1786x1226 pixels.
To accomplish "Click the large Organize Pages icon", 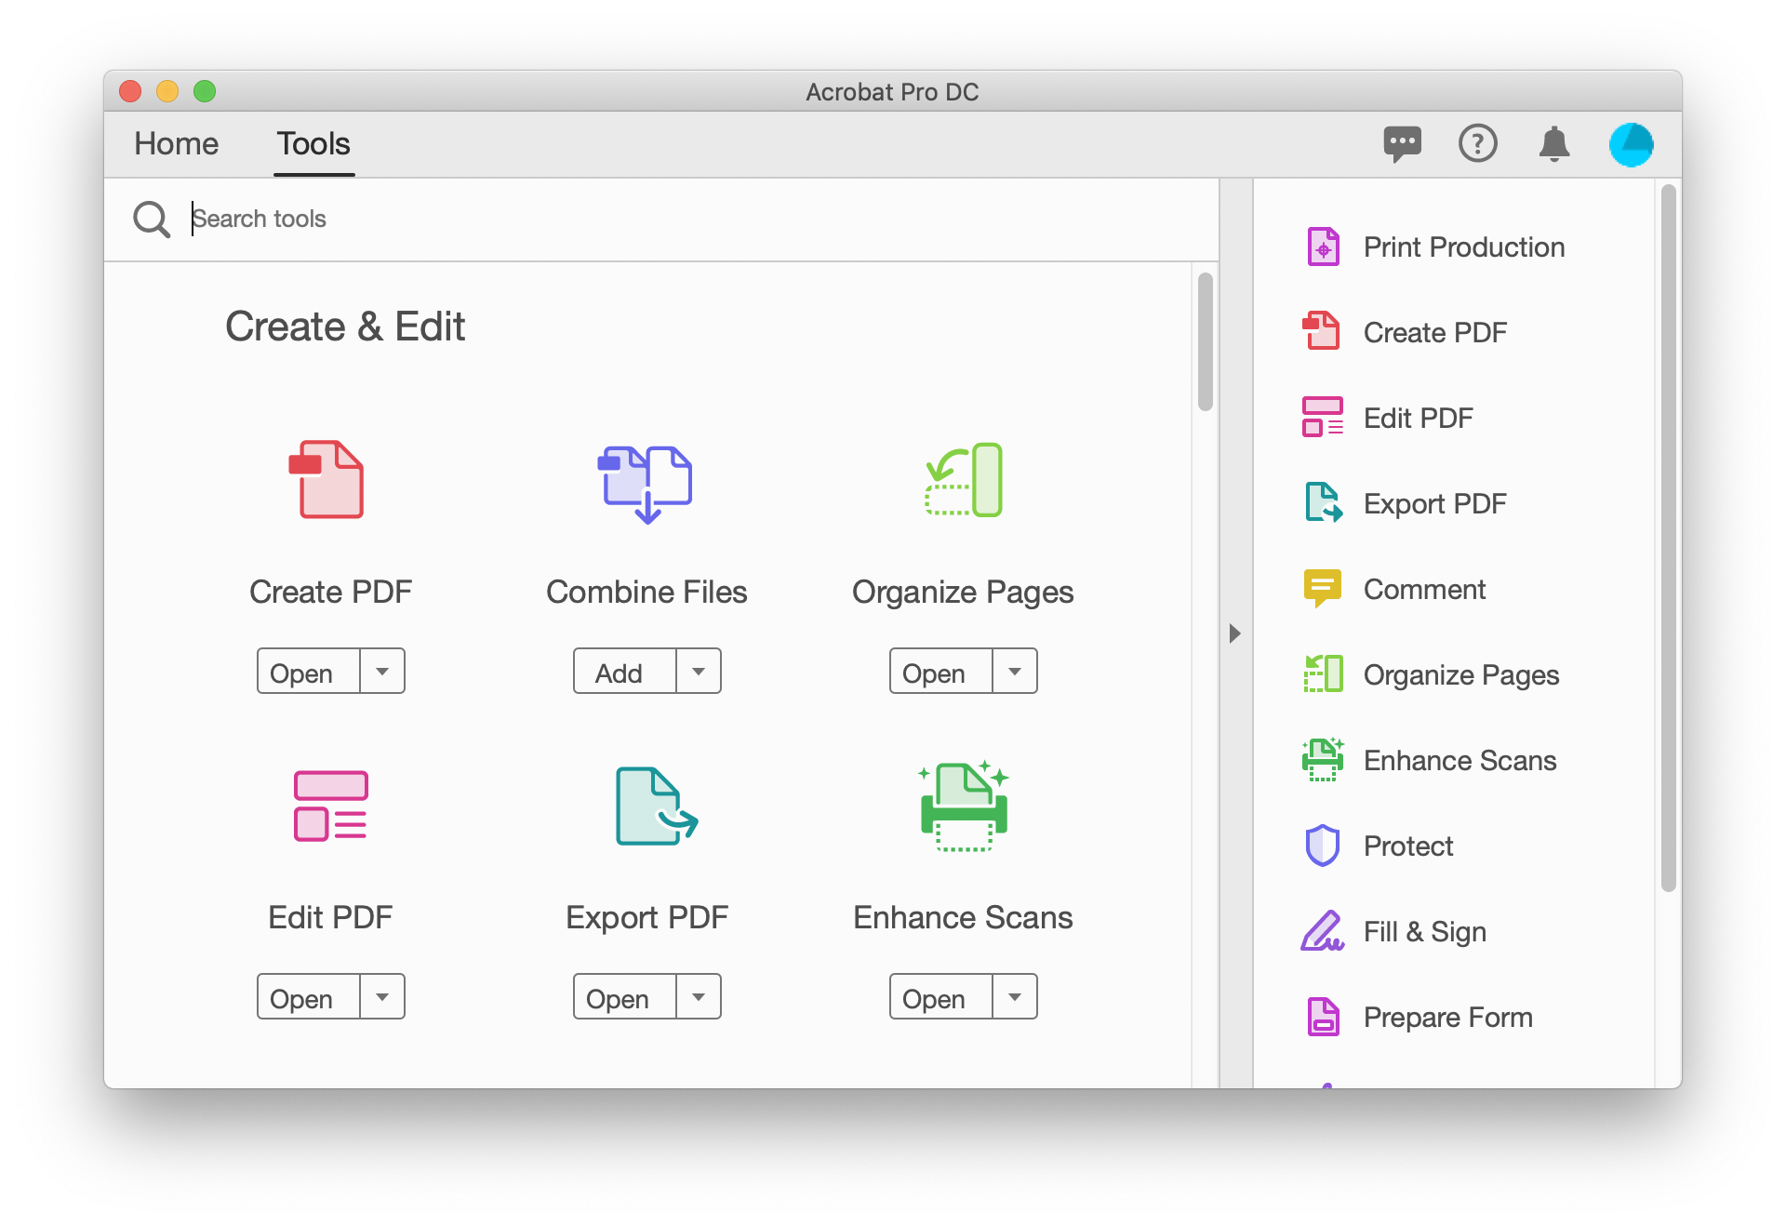I will click(964, 480).
